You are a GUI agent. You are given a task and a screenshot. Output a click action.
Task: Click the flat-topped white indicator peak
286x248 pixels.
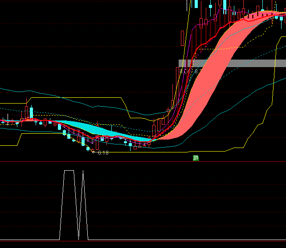tap(69, 171)
